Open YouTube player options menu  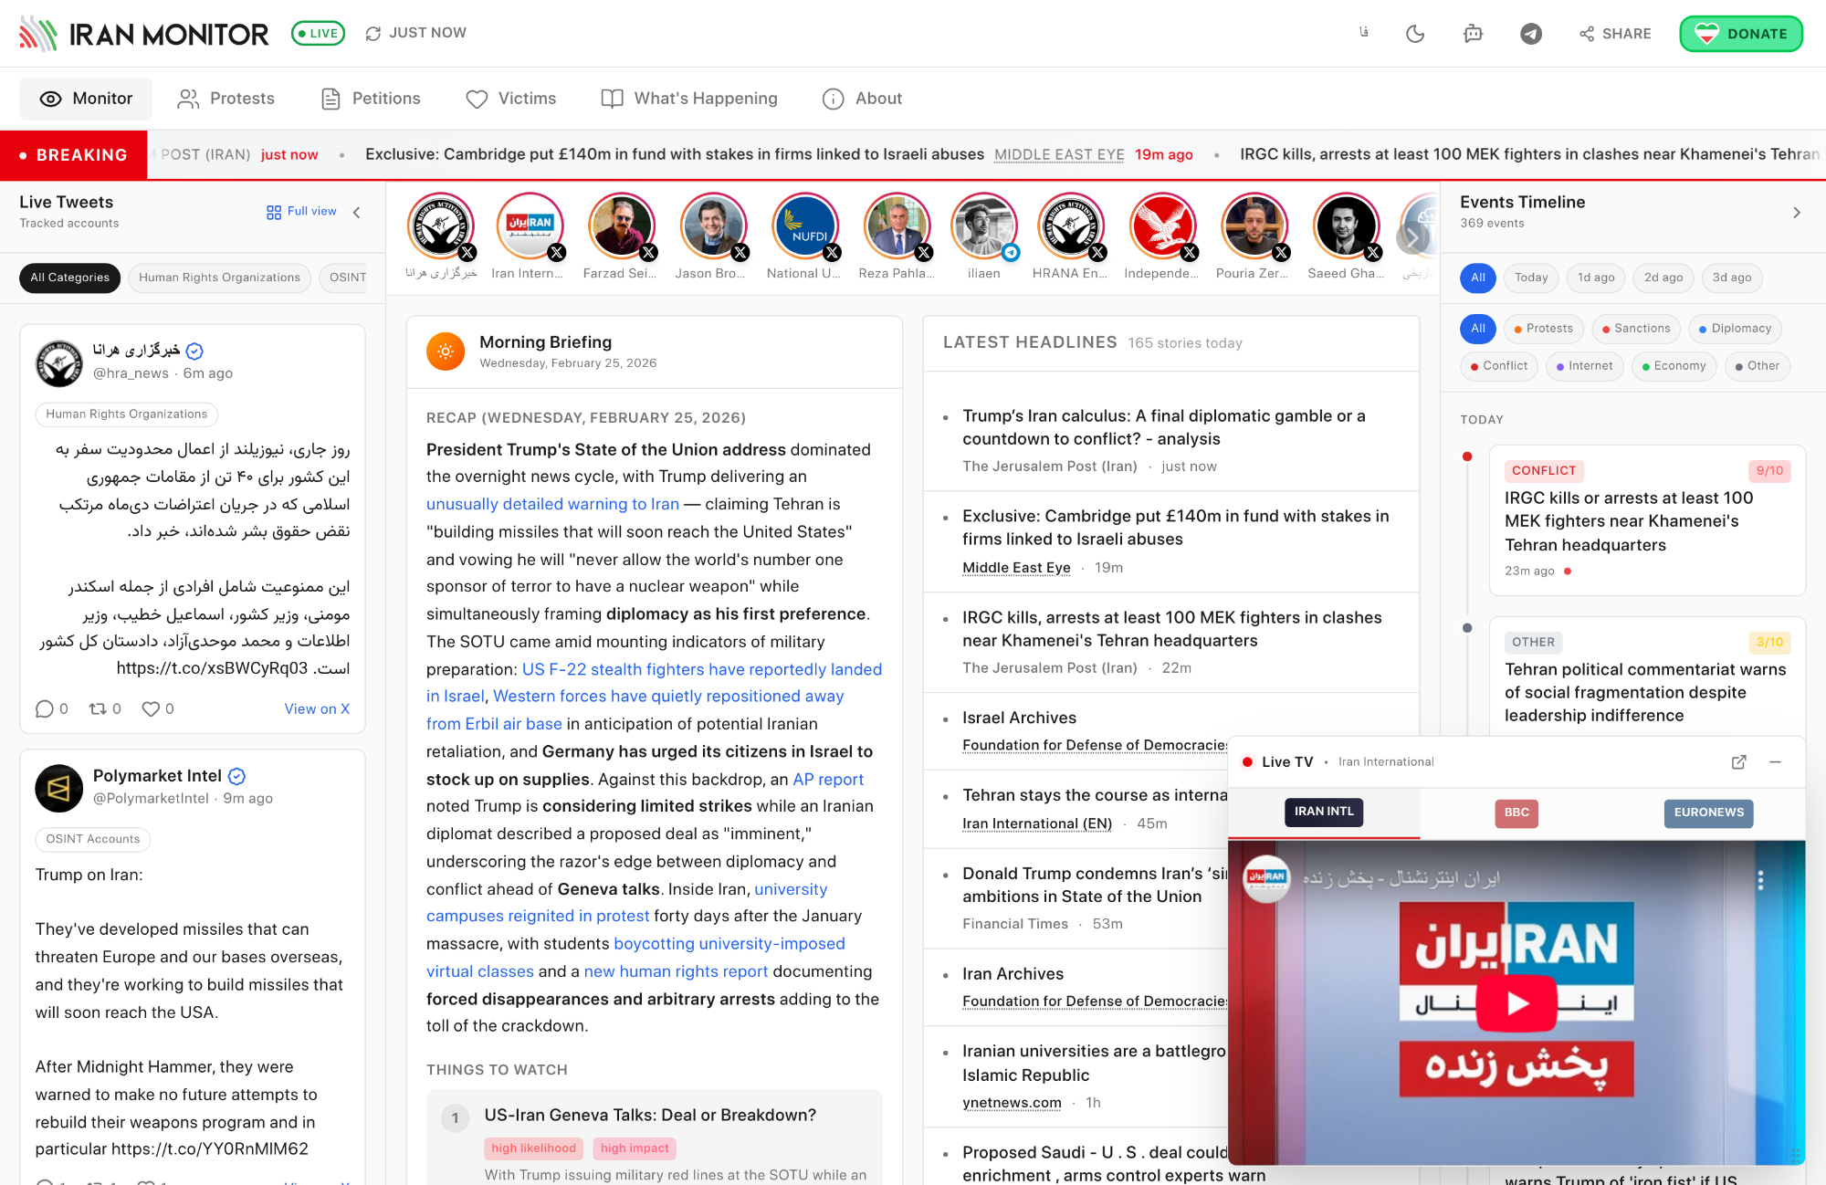pyautogui.click(x=1760, y=880)
